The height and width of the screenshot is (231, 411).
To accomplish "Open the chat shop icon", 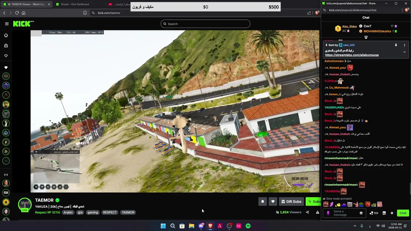I will [384, 213].
